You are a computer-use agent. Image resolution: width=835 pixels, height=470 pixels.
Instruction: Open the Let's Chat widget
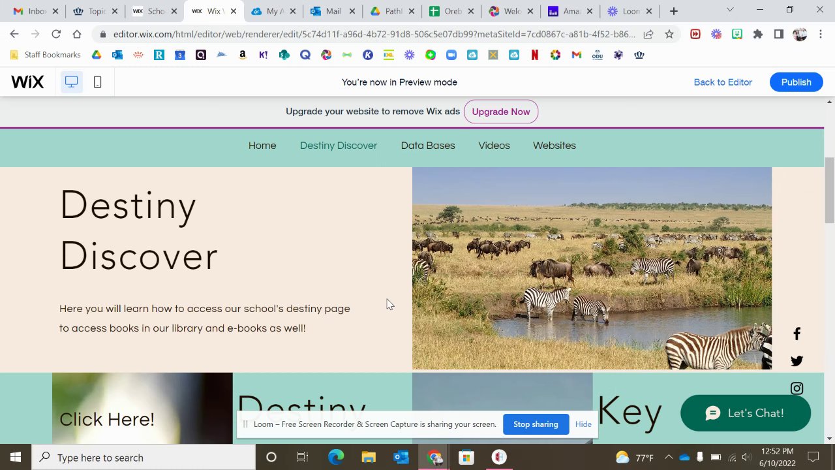pos(746,413)
